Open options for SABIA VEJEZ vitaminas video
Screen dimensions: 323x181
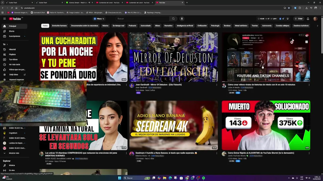(x=126, y=153)
